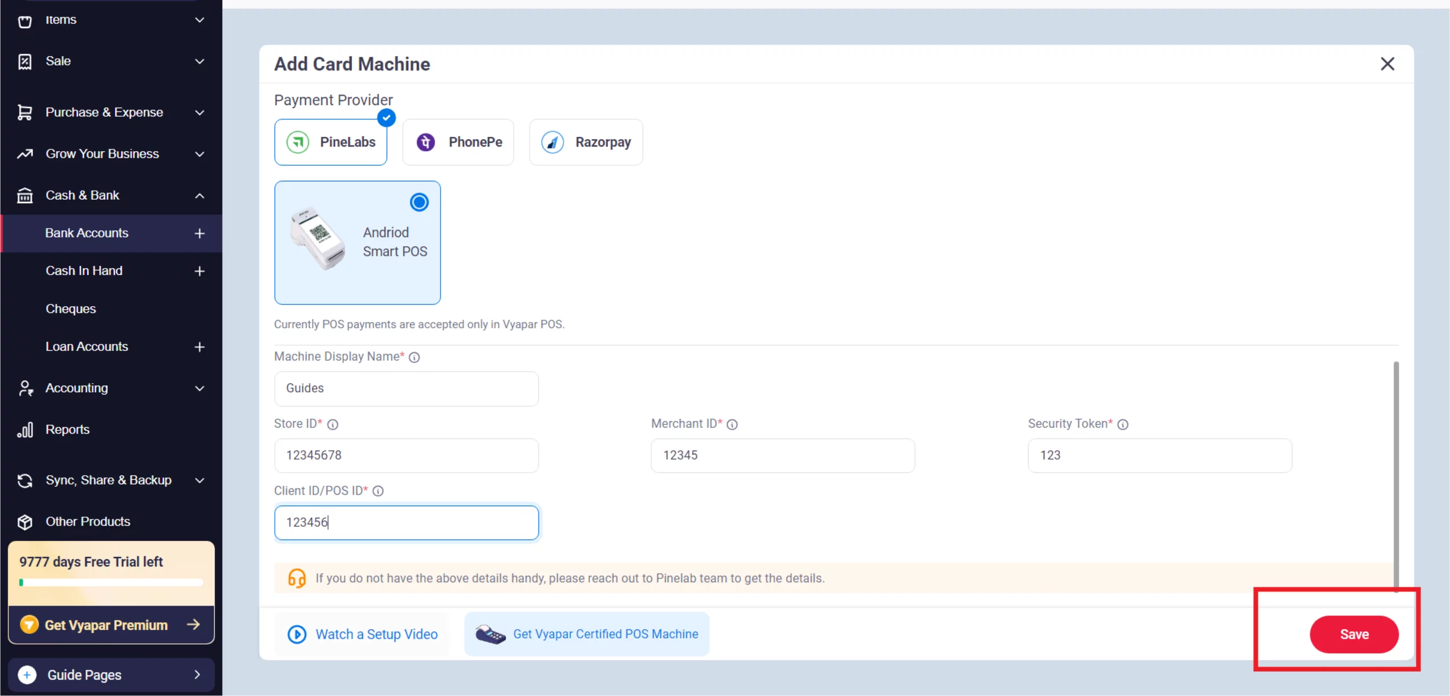1450x696 pixels.
Task: Click the Get Vyapar Premium button
Action: [x=111, y=625]
